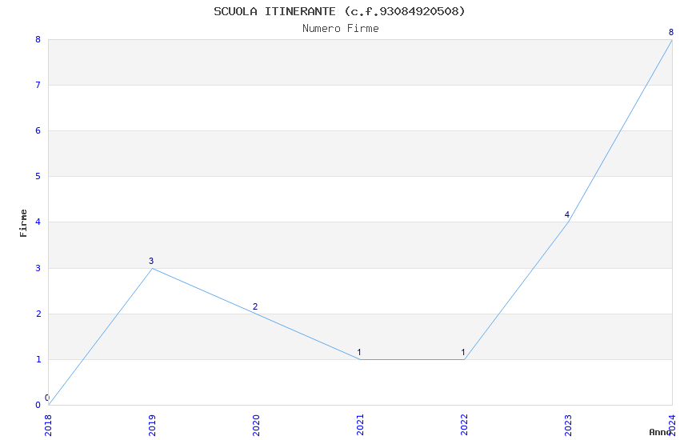Click the subtitle 'Numero Firme'

[341, 29]
